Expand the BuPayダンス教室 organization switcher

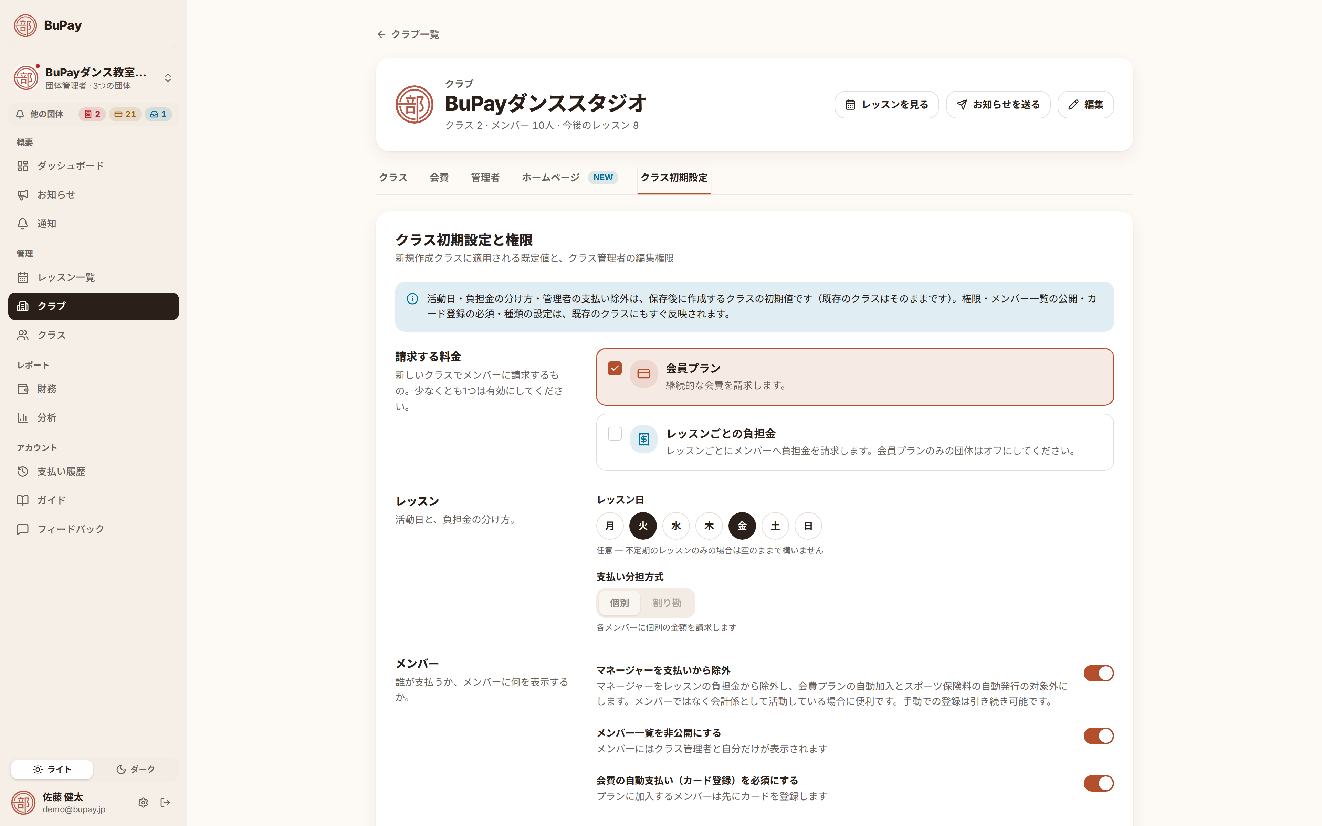point(93,77)
